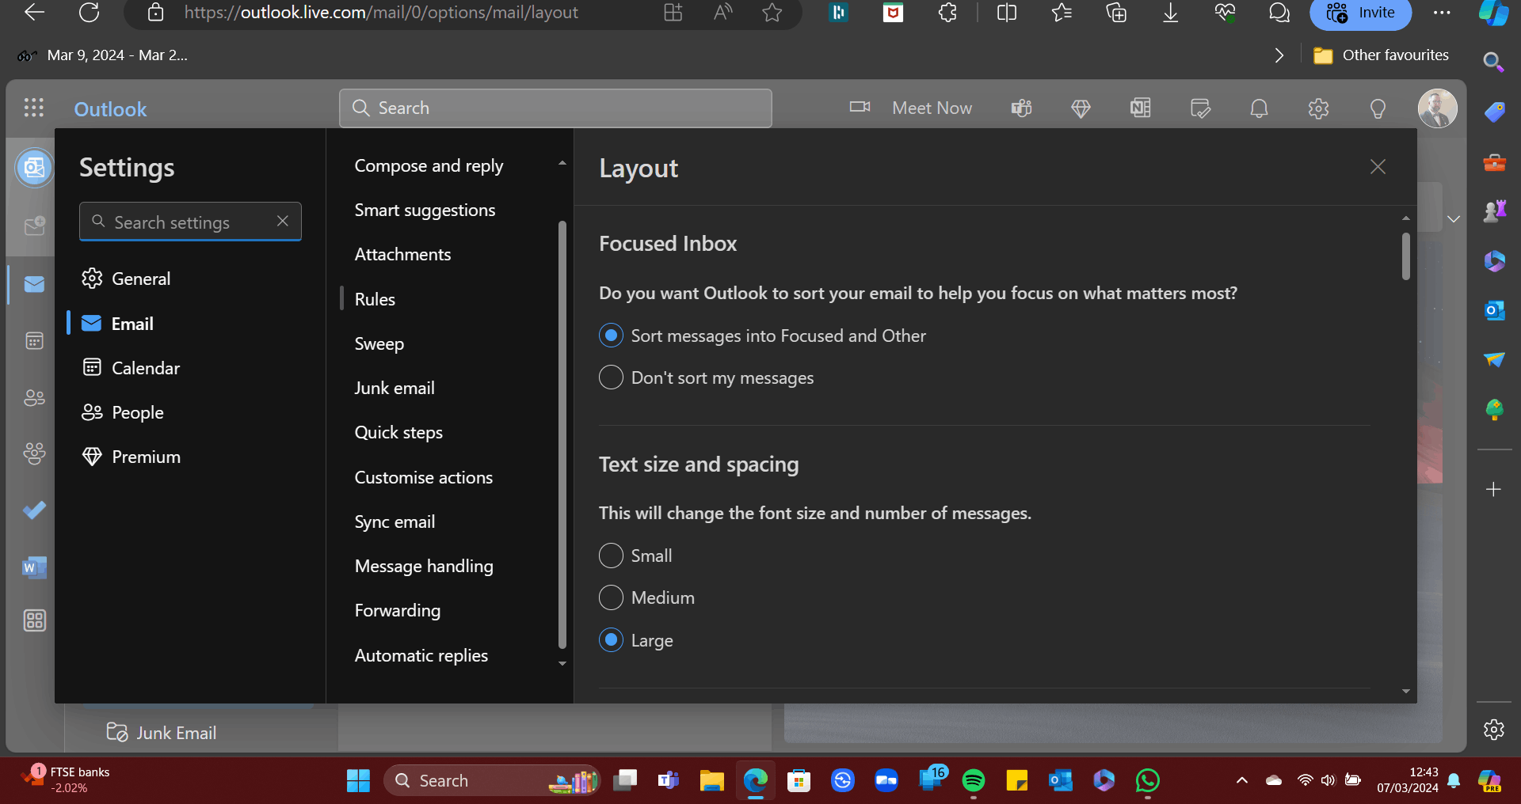Open OneNote Feed from the header
This screenshot has height=804, width=1521.
1139,108
